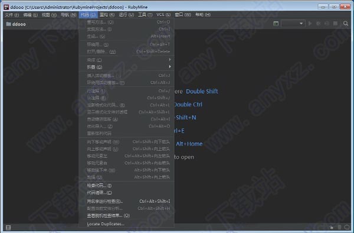
Task: Open the 重构 (R) menu
Action: coord(107,15)
